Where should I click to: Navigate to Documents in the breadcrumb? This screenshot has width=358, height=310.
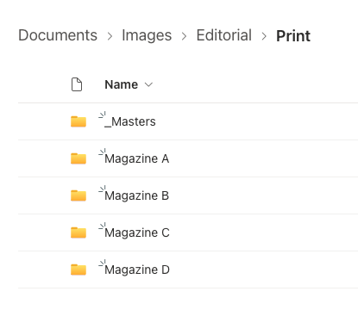click(x=58, y=35)
